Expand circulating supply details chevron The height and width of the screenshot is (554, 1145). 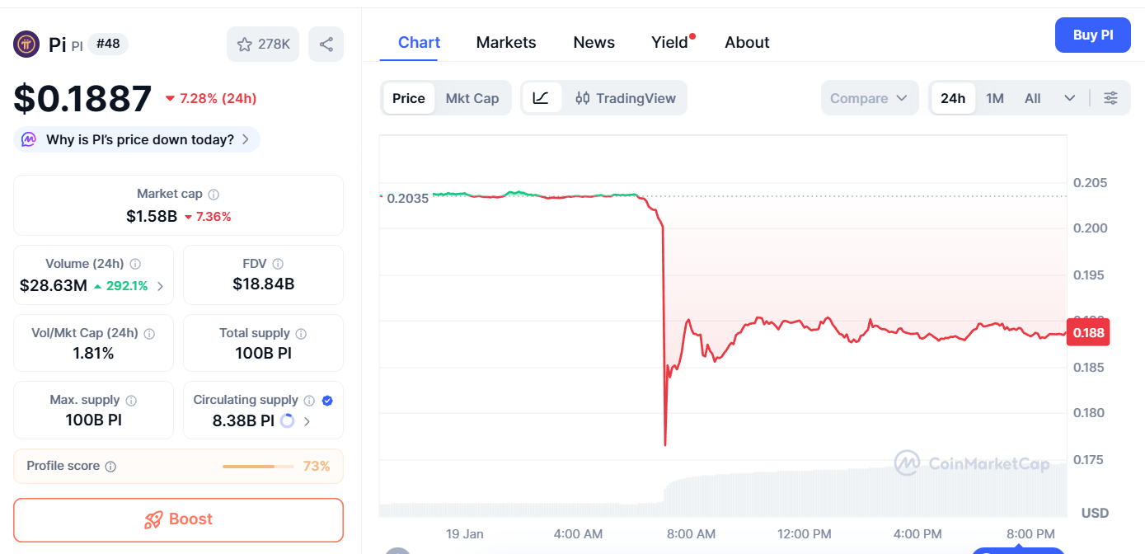307,421
